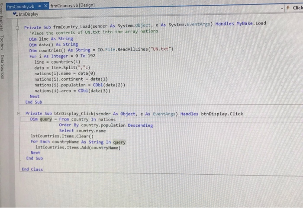Click 'End Sub' of btnDisplay_Click
The image size is (303, 208).
pos(35,158)
